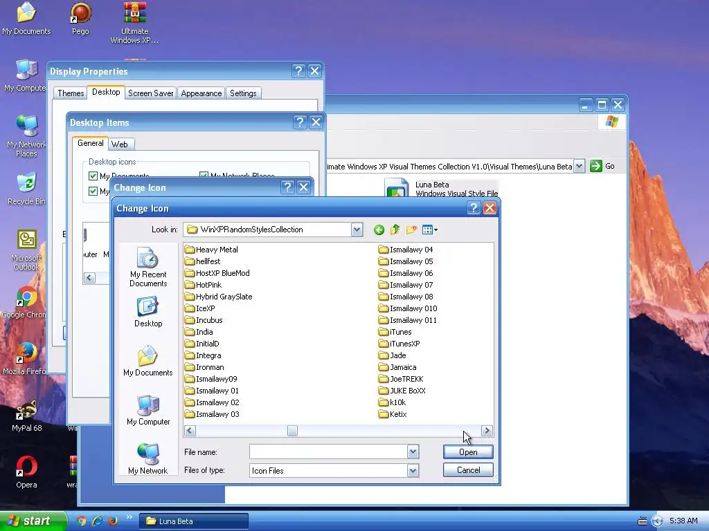Viewport: 709px width, 531px height.
Task: Select the Ismailawy 010 folder
Action: (x=409, y=308)
